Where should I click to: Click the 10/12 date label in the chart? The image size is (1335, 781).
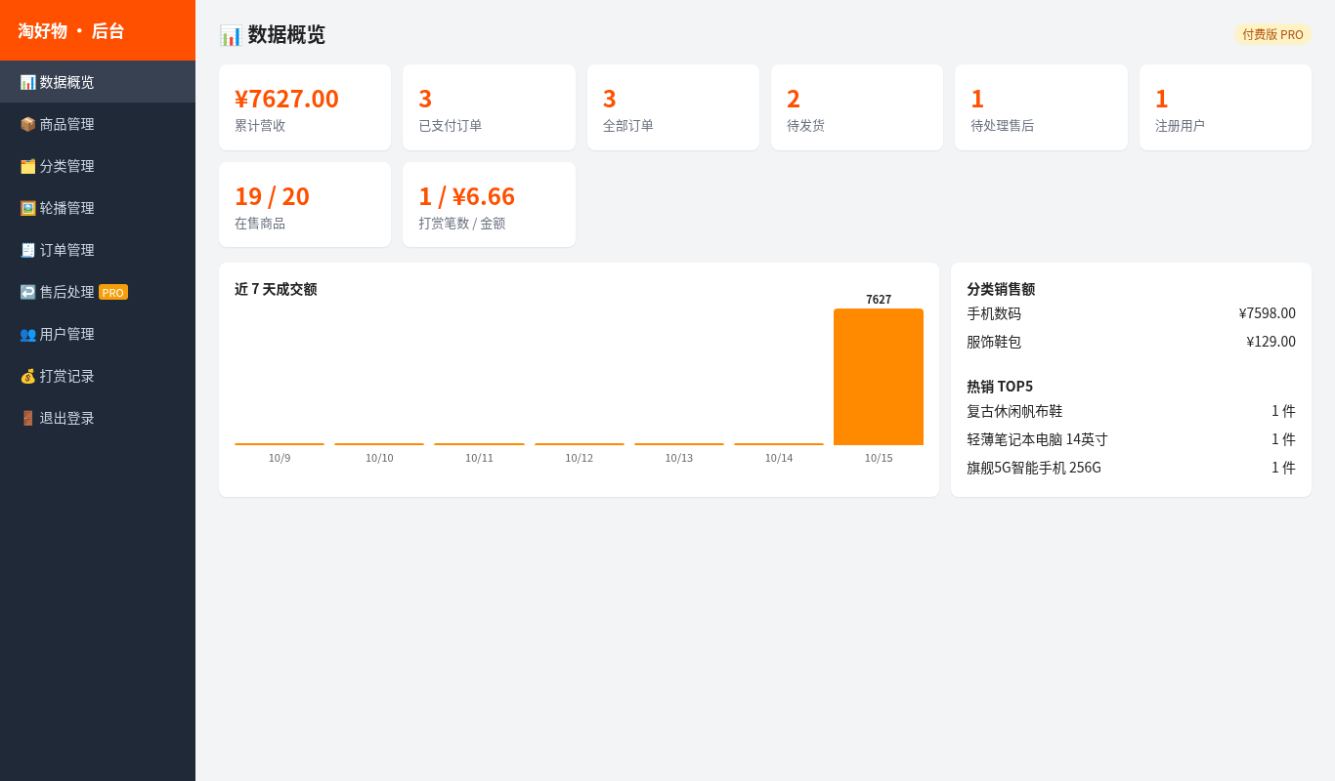click(580, 458)
